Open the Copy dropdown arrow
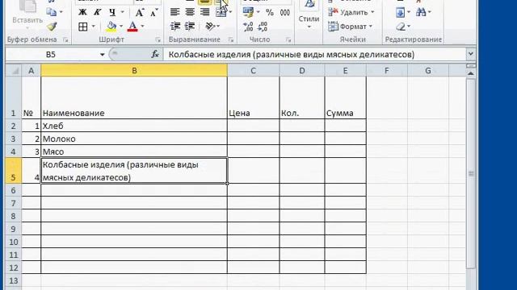 point(61,12)
